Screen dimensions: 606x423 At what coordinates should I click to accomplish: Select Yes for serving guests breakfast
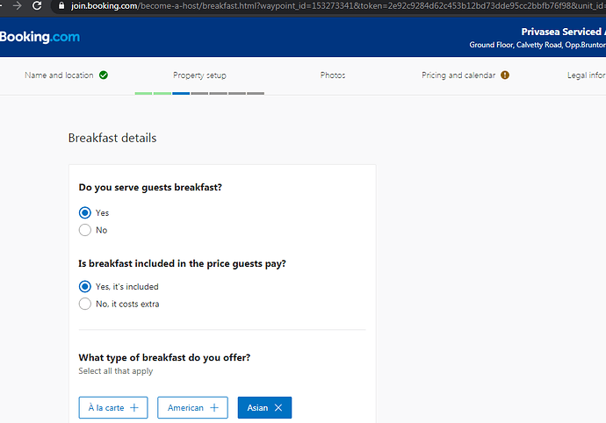[85, 213]
